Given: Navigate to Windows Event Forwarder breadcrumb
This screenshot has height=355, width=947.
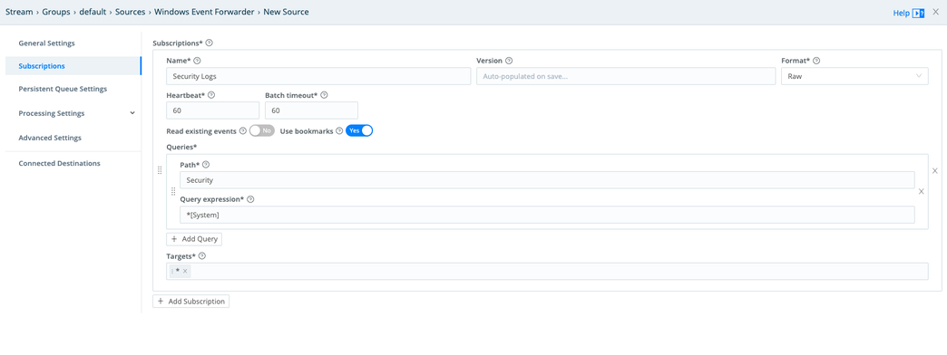Looking at the screenshot, I should tap(204, 12).
